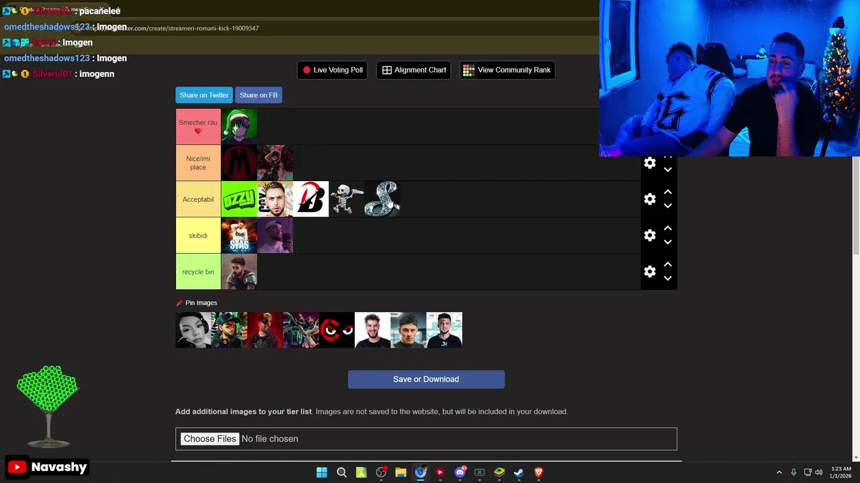860x483 pixels.
Task: Open the volume control in system tray
Action: coord(819,472)
